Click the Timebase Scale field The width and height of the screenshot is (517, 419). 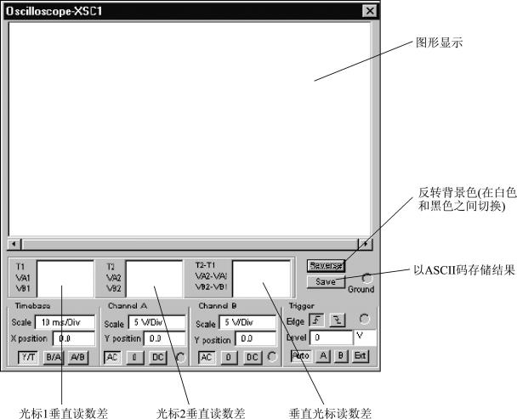(65, 322)
